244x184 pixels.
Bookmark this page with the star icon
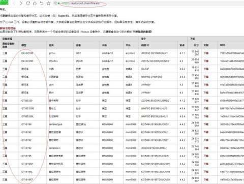[48, 3]
